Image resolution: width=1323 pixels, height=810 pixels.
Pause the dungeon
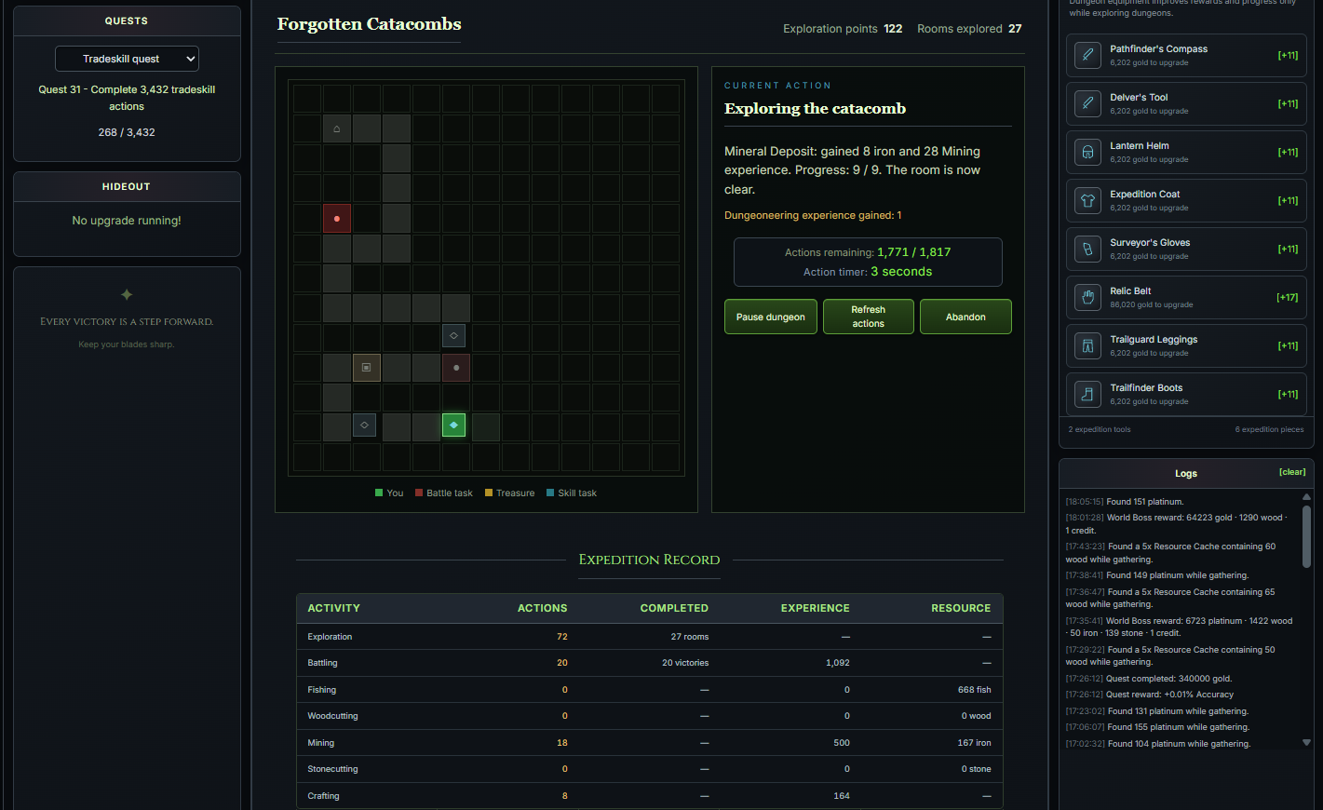(x=771, y=317)
